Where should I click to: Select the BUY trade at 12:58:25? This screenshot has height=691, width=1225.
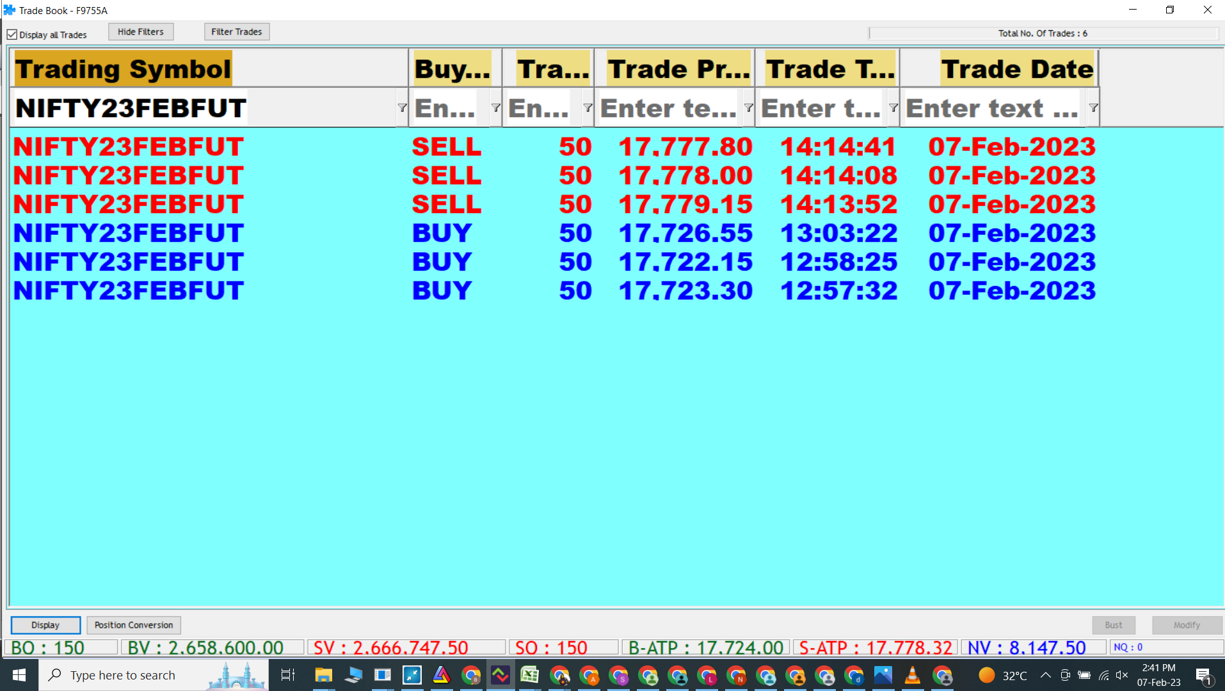tap(554, 262)
